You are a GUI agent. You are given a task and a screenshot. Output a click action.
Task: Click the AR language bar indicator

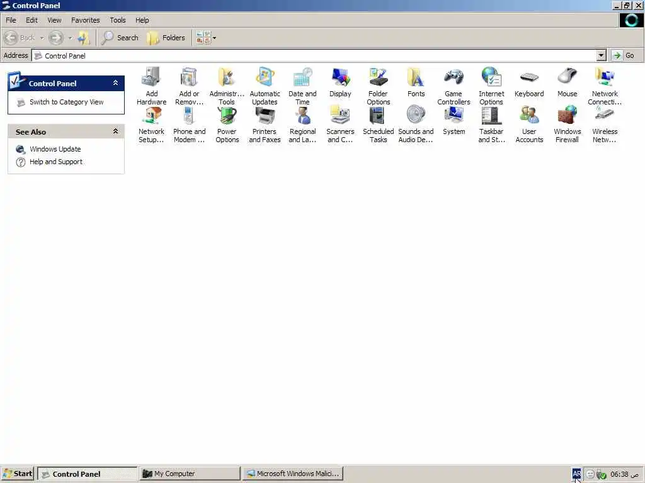pyautogui.click(x=577, y=474)
